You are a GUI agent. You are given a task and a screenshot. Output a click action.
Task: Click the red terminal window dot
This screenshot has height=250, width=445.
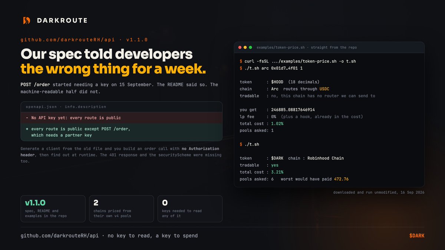point(240,47)
